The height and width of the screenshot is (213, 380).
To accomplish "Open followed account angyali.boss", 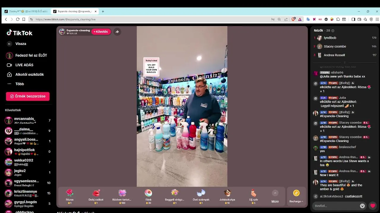I will pyautogui.click(x=28, y=141).
